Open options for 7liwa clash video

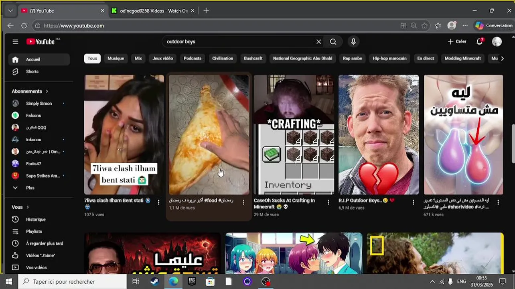[x=158, y=202]
